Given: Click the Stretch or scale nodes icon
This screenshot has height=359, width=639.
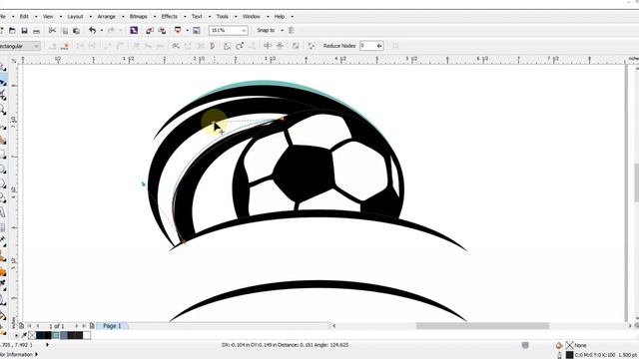Looking at the screenshot, I should click(x=228, y=46).
